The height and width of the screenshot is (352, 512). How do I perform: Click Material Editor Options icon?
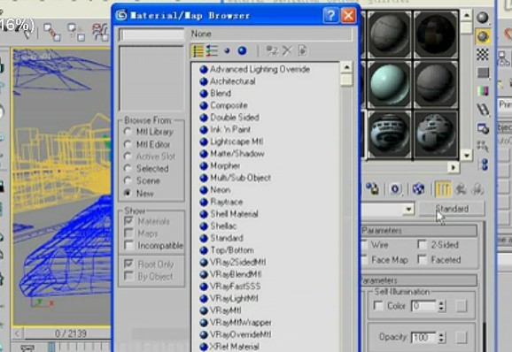(483, 128)
